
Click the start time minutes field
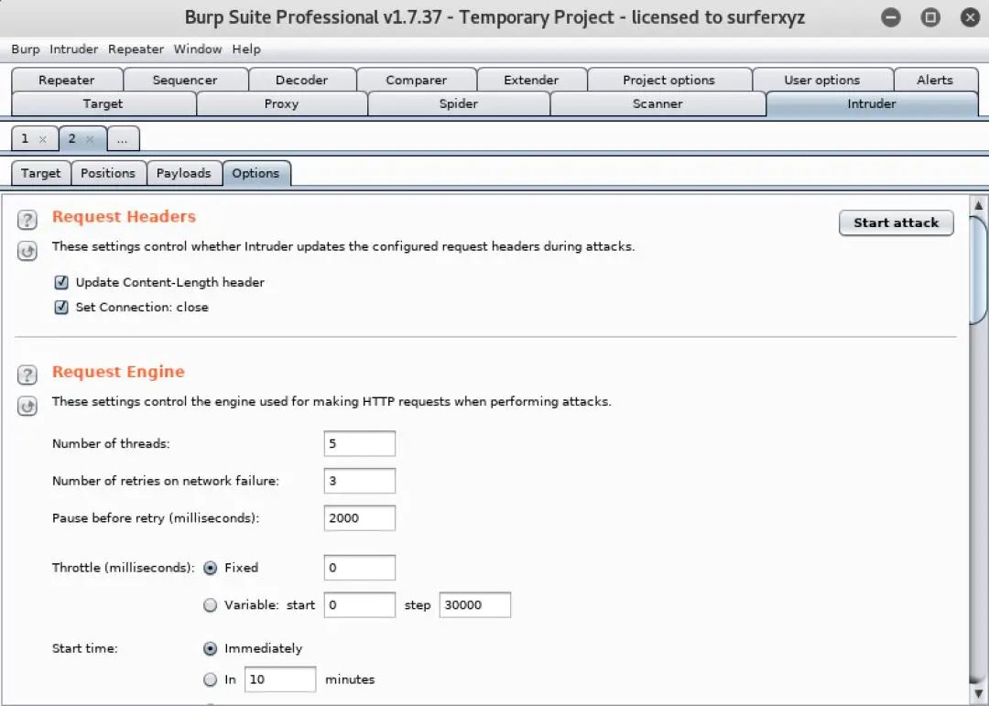click(280, 679)
